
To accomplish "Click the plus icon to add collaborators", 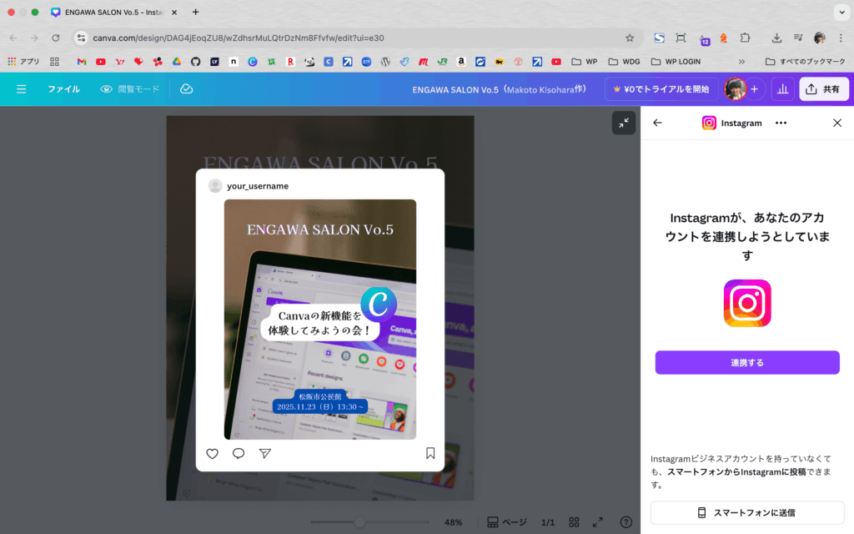I will pyautogui.click(x=754, y=89).
